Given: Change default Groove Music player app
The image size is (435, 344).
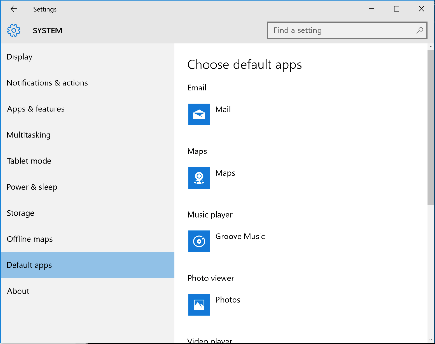Looking at the screenshot, I should tap(240, 236).
